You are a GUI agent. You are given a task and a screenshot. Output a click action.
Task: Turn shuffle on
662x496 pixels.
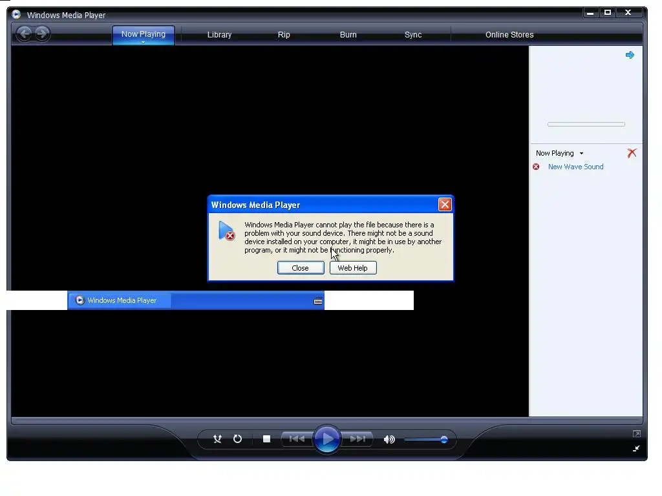point(217,439)
